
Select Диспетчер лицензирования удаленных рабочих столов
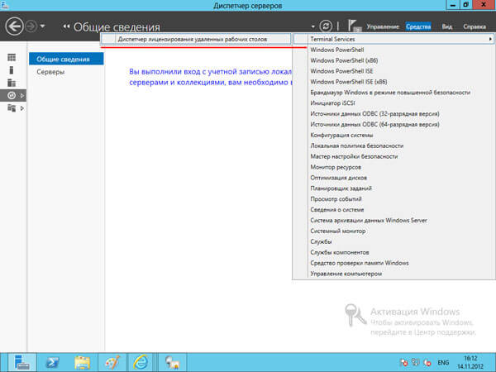click(x=195, y=39)
